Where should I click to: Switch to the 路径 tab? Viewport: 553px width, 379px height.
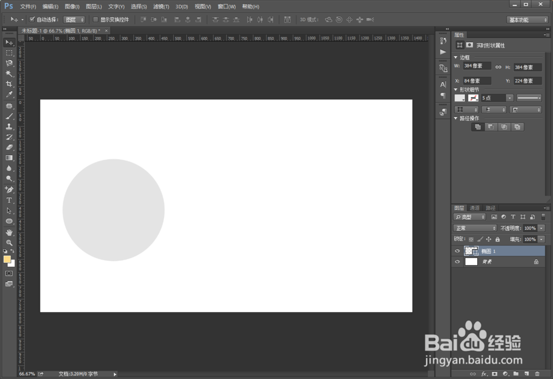pyautogui.click(x=491, y=208)
